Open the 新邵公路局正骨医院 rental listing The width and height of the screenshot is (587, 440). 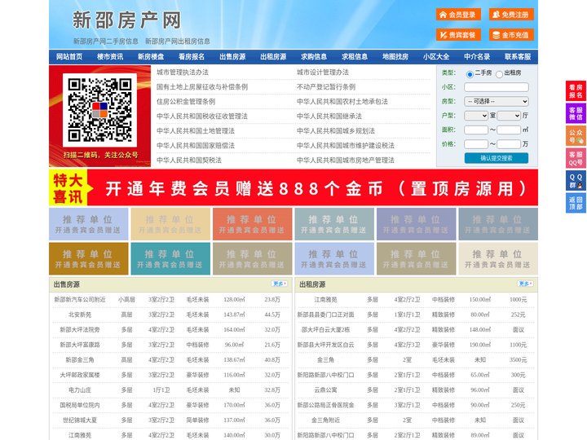point(325,405)
